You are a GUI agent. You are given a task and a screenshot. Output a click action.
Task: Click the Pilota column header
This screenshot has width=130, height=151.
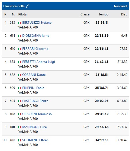[x=22, y=14]
